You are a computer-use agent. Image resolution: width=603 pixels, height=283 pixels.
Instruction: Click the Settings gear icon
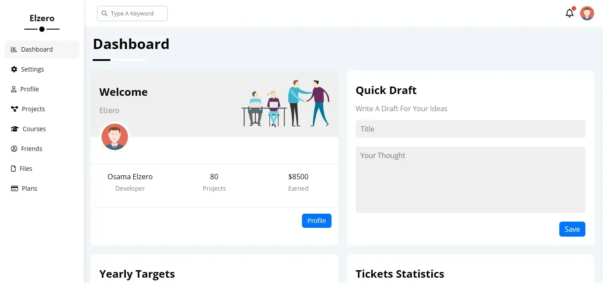(x=14, y=69)
